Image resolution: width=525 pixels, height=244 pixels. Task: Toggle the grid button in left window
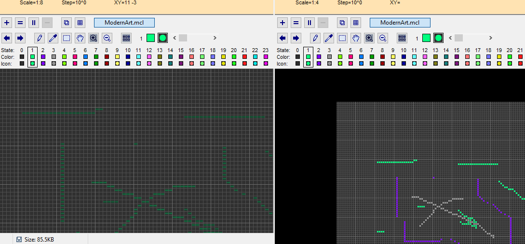coord(80,23)
